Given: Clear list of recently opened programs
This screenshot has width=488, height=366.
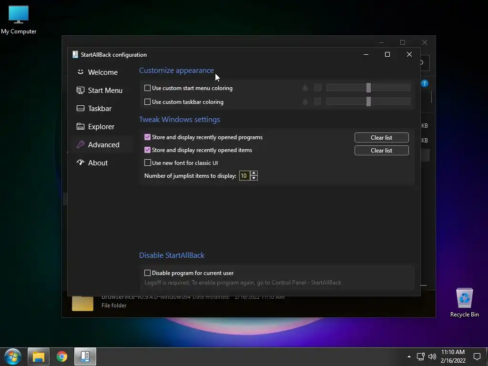Looking at the screenshot, I should pos(382,138).
